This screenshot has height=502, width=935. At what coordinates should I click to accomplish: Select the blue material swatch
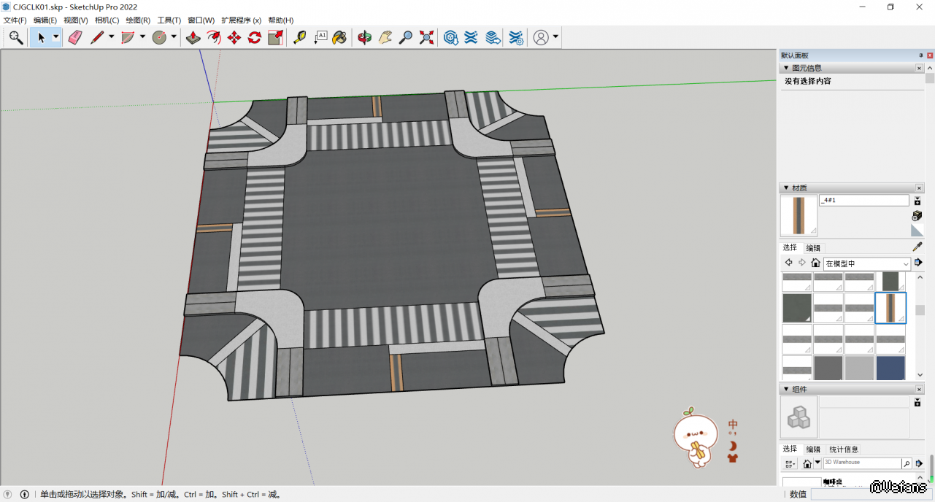890,368
